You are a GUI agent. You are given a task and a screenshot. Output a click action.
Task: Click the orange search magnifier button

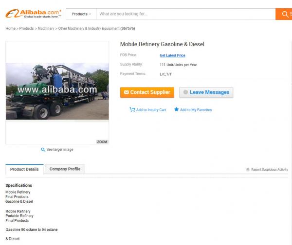click(284, 14)
